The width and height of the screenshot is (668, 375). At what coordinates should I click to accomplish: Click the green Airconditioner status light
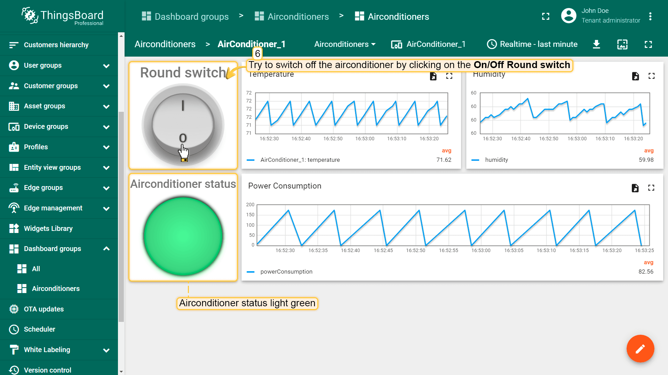[x=183, y=236]
